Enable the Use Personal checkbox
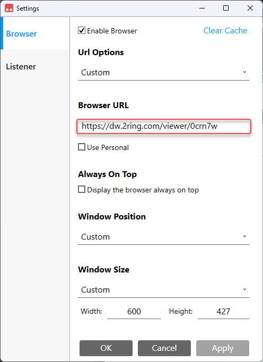263x362 pixels. click(x=82, y=147)
